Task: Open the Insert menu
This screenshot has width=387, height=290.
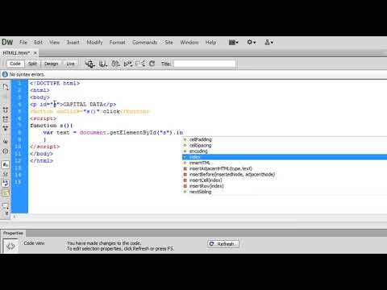Action: pyautogui.click(x=73, y=43)
